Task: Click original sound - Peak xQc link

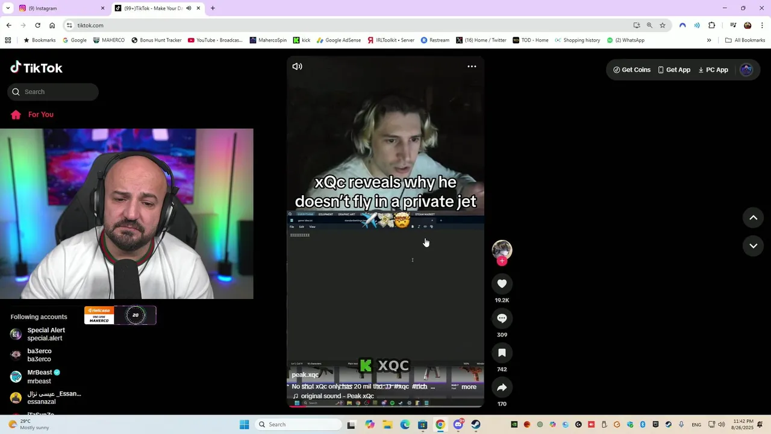Action: tap(337, 396)
